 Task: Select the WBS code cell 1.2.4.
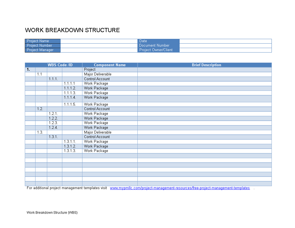[x=54, y=127]
